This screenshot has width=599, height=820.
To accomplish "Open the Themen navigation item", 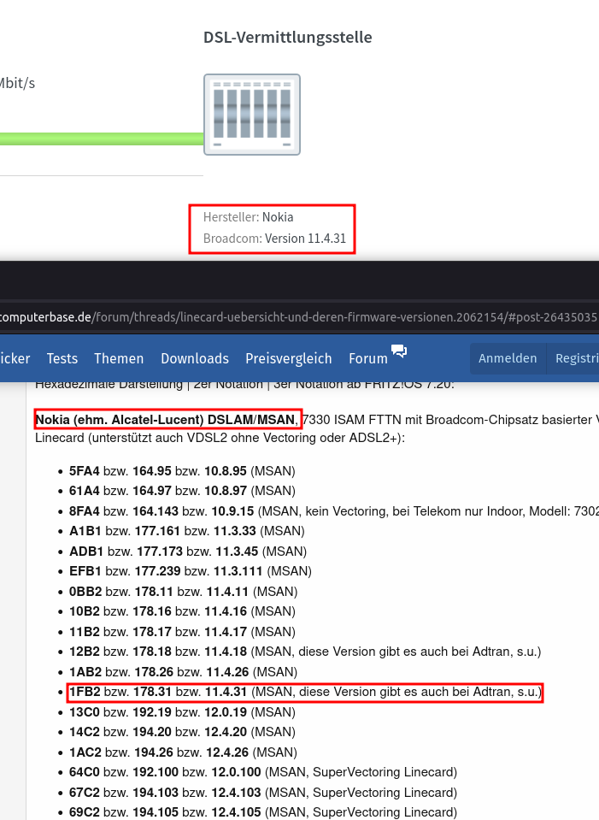I will point(119,359).
